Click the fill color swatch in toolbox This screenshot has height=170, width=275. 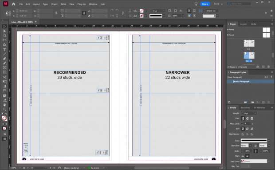pos(4,118)
